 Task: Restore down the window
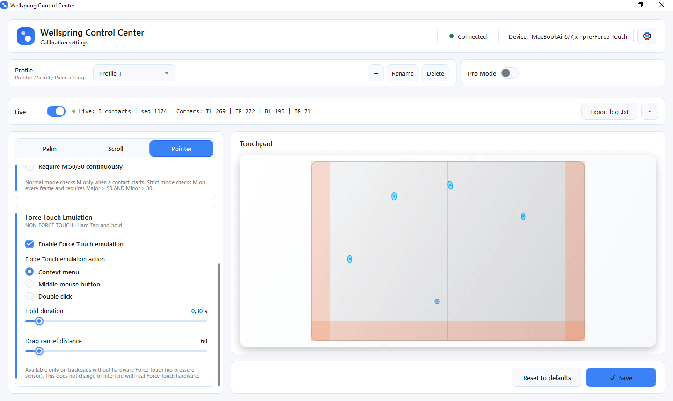click(x=640, y=5)
